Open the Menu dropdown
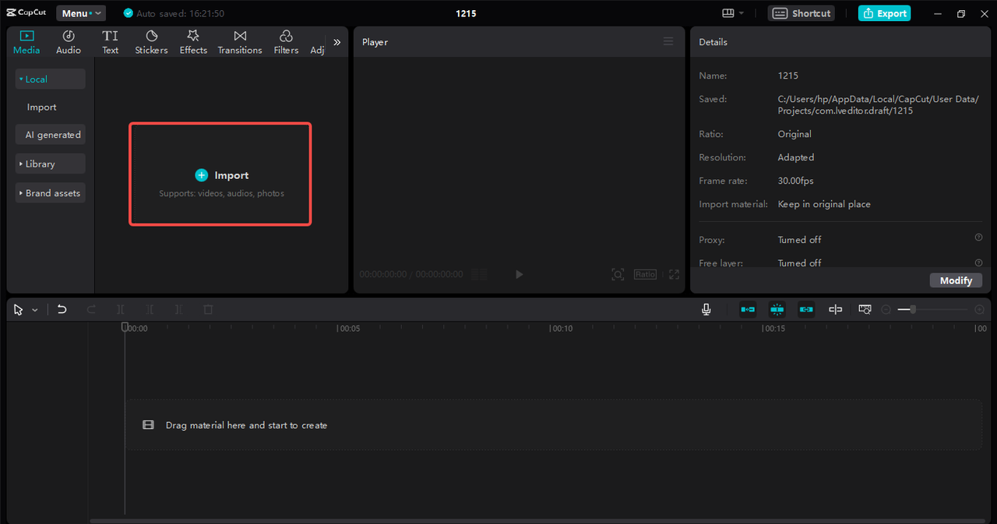The height and width of the screenshot is (524, 997). point(81,13)
